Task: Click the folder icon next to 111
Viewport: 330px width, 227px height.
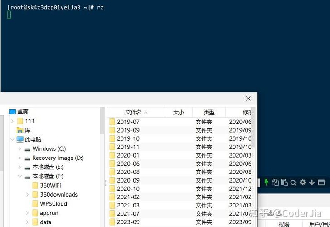Action: pyautogui.click(x=20, y=121)
